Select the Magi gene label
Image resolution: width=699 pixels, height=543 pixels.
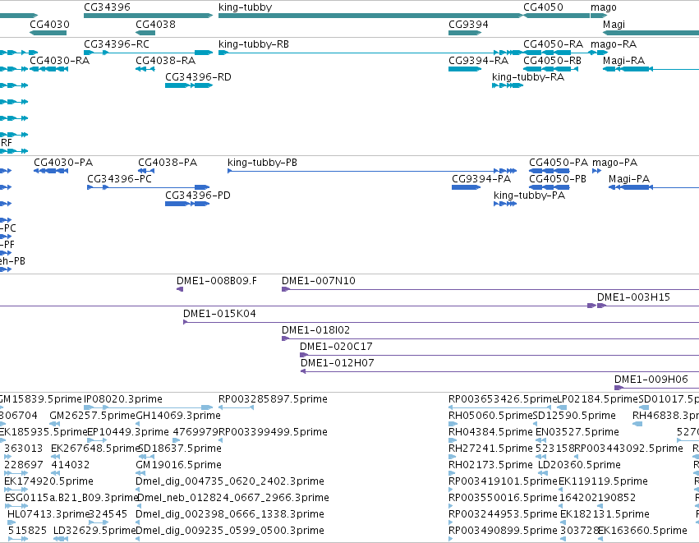[x=614, y=25]
